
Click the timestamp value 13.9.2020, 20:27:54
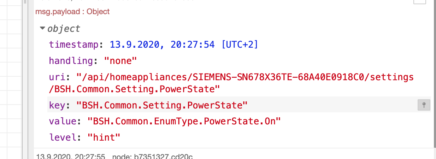[x=162, y=45]
